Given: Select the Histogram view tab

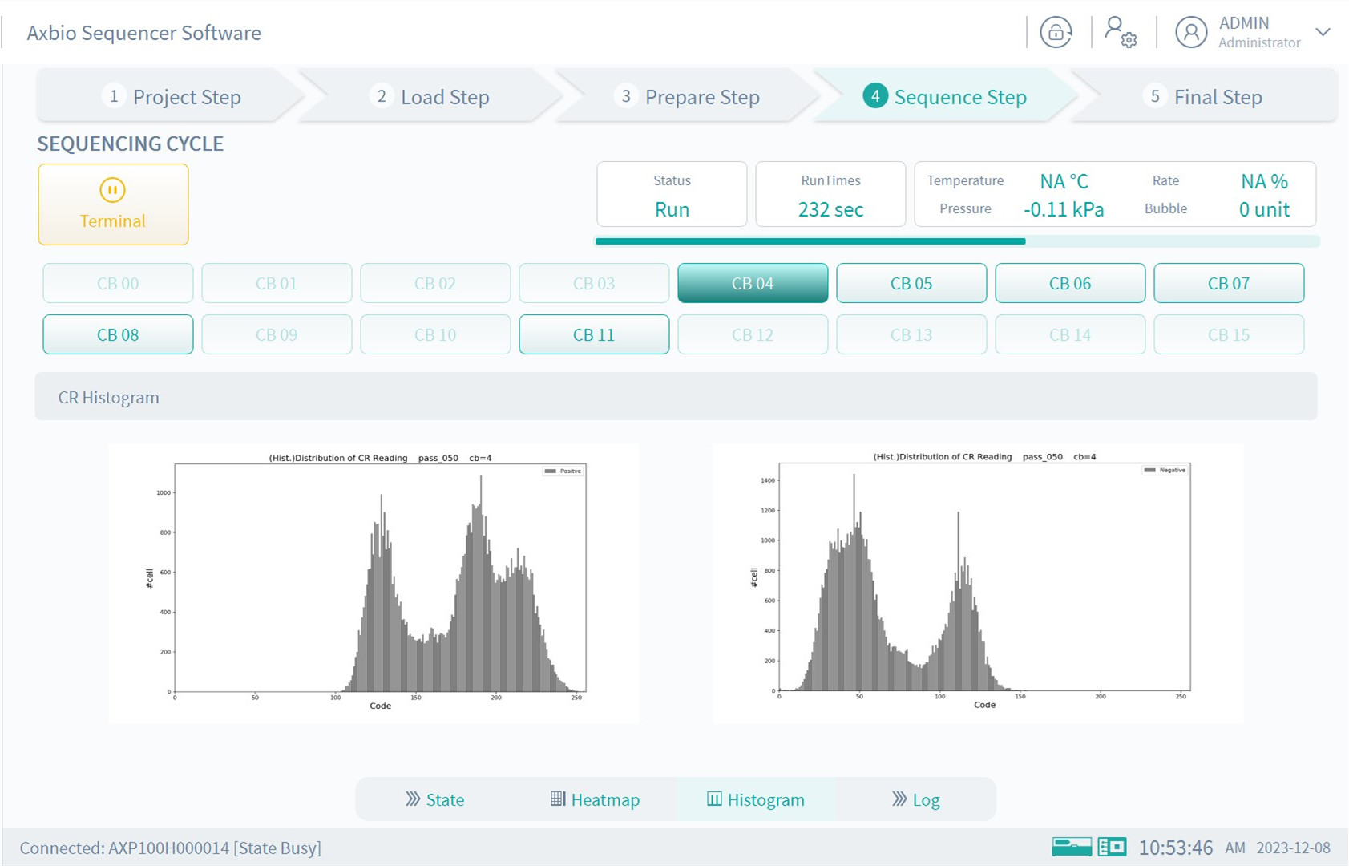Looking at the screenshot, I should tap(755, 799).
